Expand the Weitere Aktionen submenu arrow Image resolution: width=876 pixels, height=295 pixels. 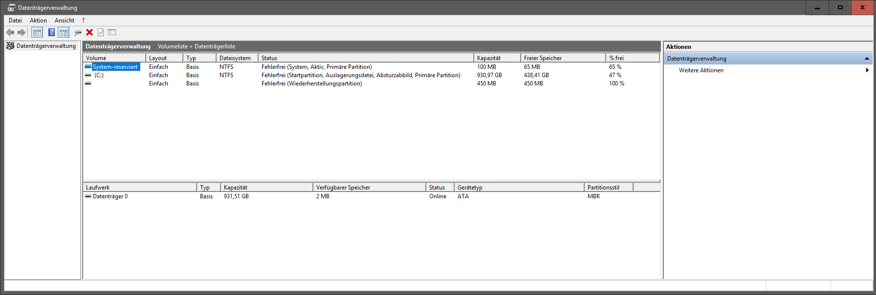click(867, 70)
